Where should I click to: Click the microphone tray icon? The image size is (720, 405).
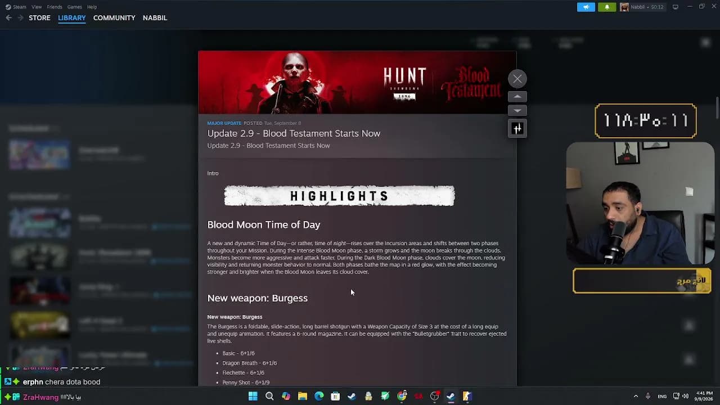coord(648,396)
